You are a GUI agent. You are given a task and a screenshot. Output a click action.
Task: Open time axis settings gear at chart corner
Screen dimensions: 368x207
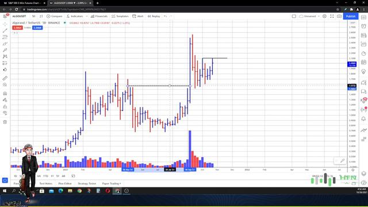pyautogui.click(x=352, y=170)
